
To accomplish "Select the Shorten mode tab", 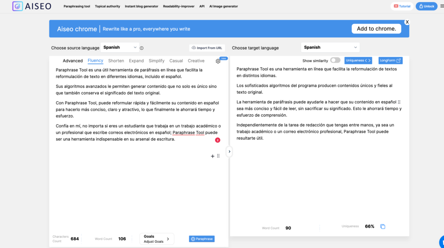I will 116,61.
